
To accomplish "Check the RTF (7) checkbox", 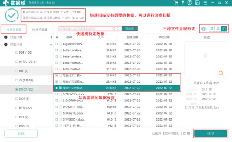I will click(x=17, y=71).
